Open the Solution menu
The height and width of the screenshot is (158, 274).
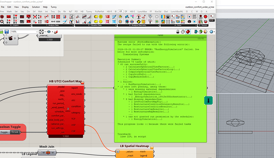[x=36, y=7]
